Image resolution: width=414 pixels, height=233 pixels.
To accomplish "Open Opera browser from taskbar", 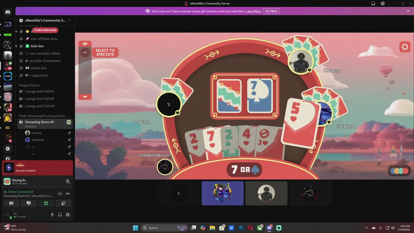I will pyautogui.click(x=250, y=228).
